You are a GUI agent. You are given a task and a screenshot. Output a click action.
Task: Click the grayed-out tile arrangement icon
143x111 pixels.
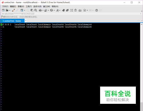click(x=90, y=10)
